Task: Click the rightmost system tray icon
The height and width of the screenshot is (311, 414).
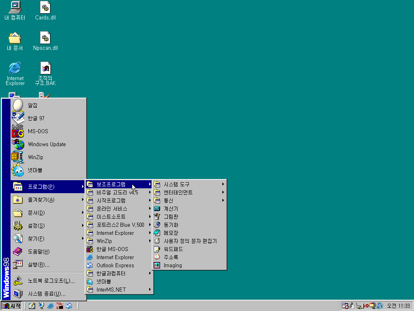Action: 380,306
